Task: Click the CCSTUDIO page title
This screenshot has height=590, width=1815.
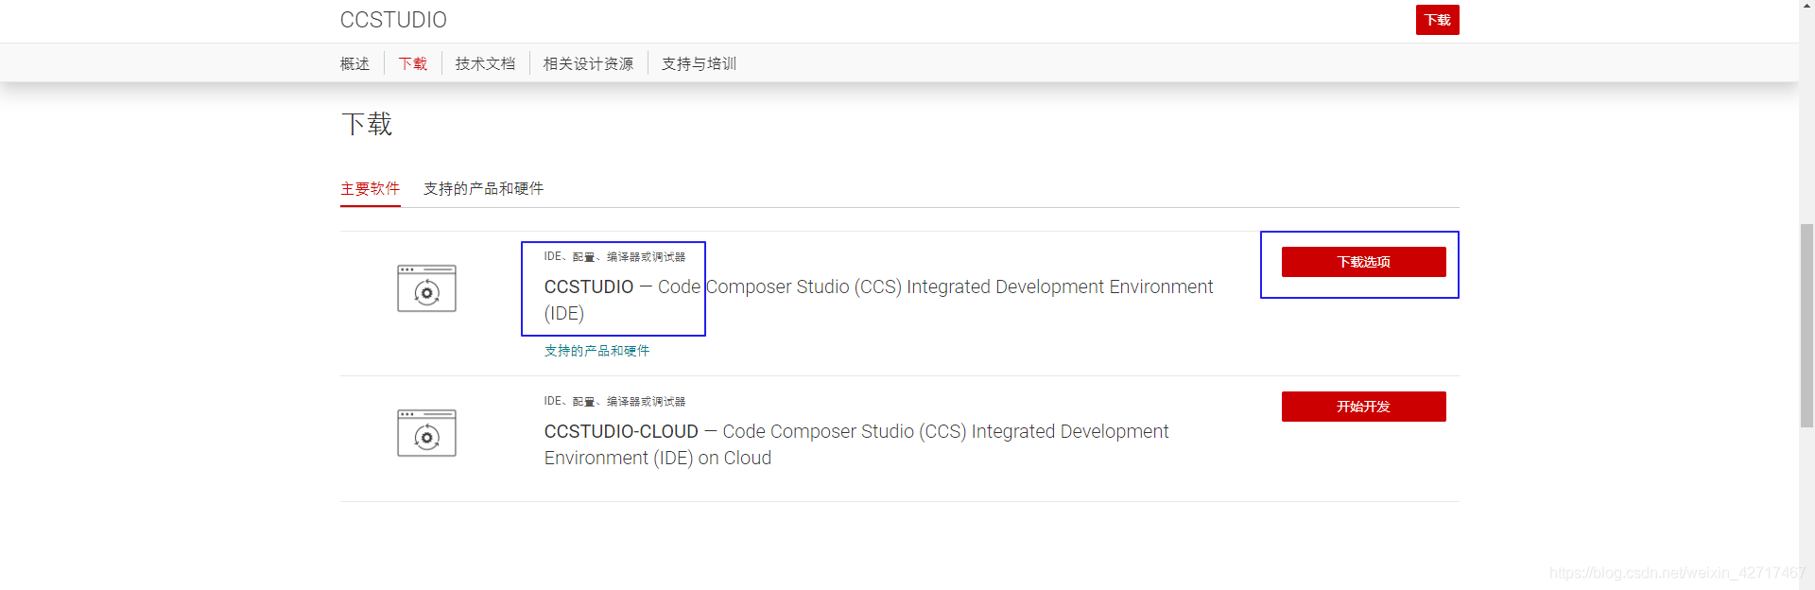Action: pos(393,20)
